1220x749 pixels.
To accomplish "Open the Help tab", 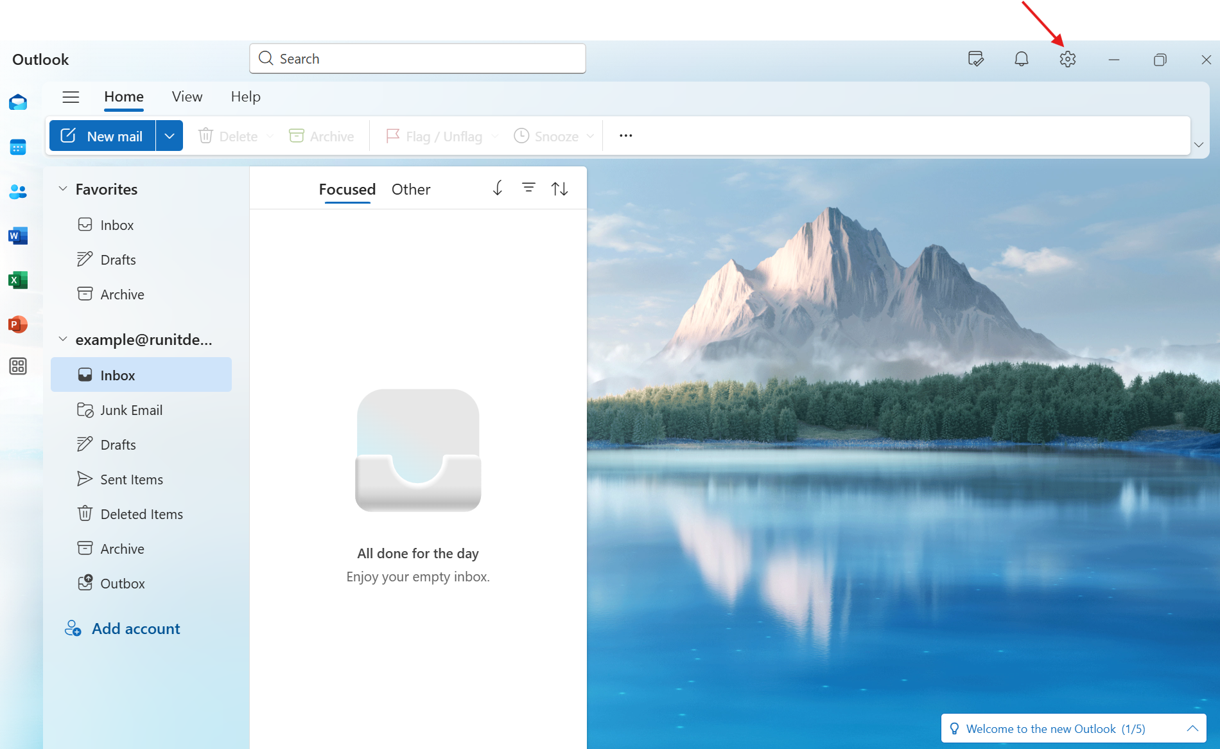I will pos(245,97).
